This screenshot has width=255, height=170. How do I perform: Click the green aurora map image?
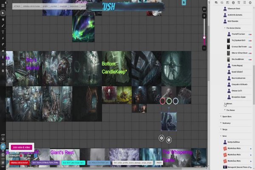tap(83, 29)
